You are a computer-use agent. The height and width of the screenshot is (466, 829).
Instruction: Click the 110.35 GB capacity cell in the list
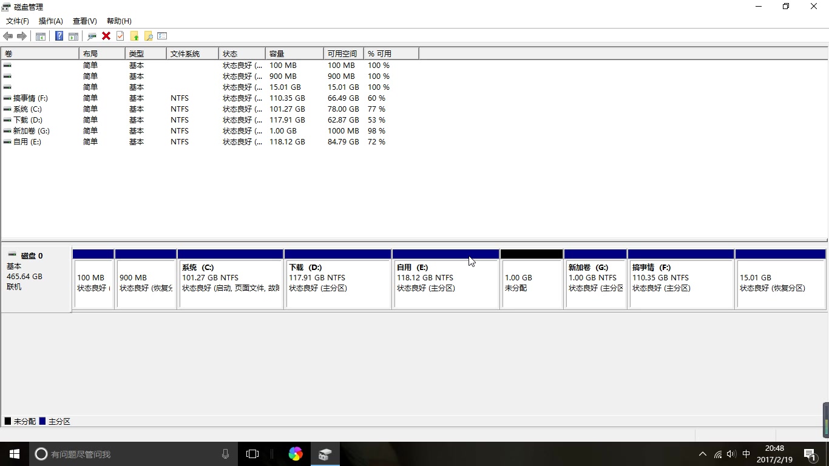point(287,98)
